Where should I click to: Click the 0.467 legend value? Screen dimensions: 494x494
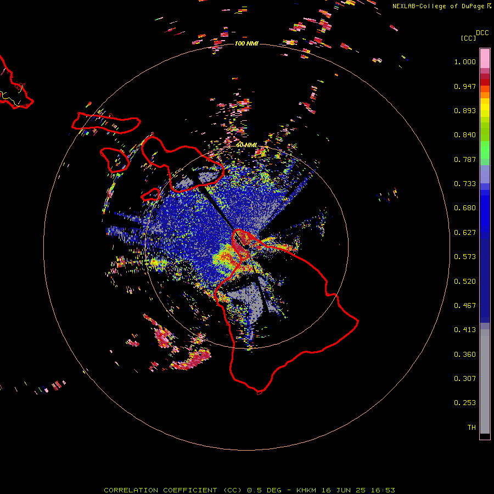[465, 306]
